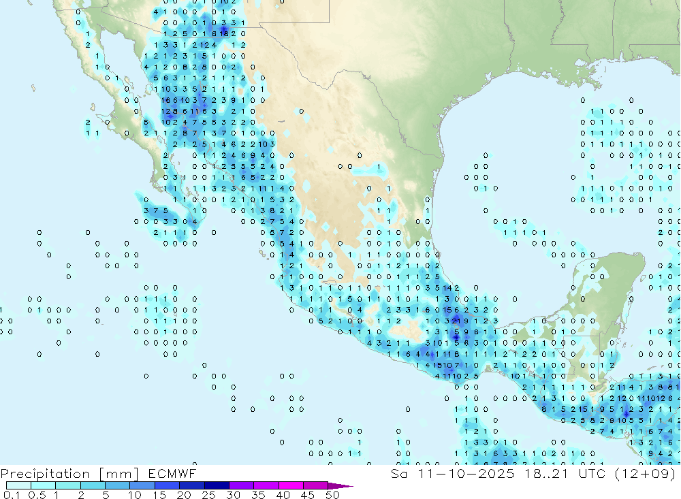Click the legend tick label '0.5'
Screen dimensions: 681x499
pyautogui.click(x=37, y=495)
